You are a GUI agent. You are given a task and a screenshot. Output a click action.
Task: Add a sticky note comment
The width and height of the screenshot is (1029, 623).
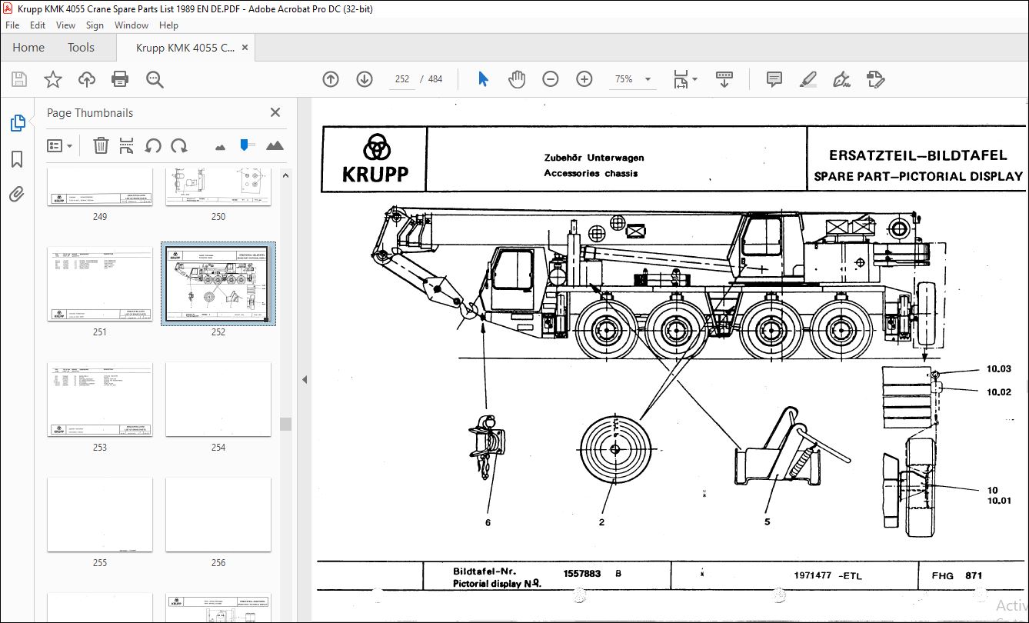click(x=774, y=79)
